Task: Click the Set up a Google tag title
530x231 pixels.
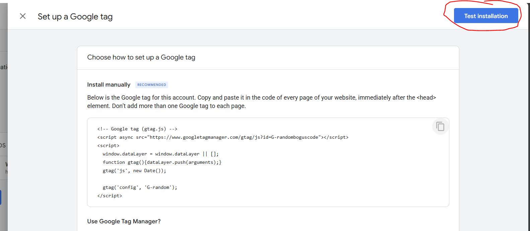Action: tap(75, 17)
